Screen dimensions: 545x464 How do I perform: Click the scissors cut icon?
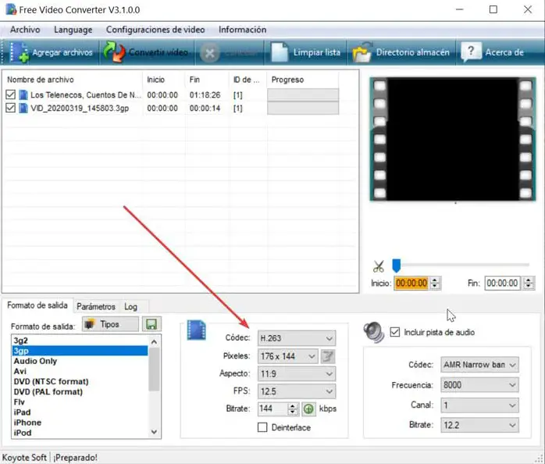click(x=379, y=266)
